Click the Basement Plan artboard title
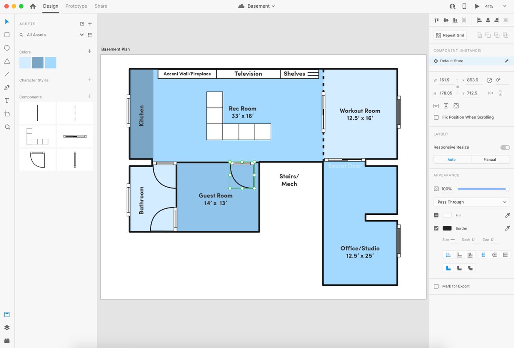The image size is (514, 348). [x=116, y=49]
